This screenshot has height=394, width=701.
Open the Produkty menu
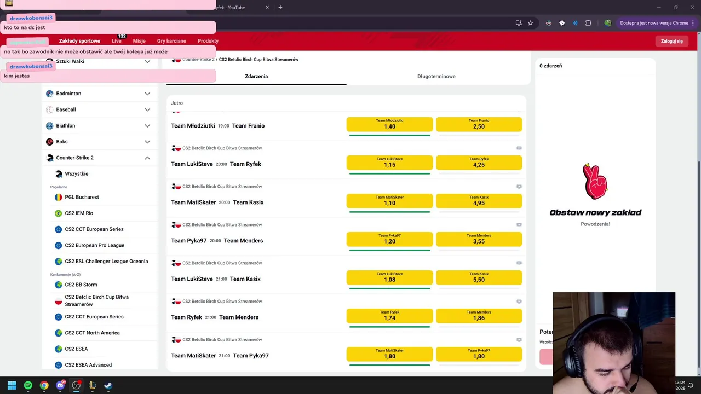pos(208,41)
